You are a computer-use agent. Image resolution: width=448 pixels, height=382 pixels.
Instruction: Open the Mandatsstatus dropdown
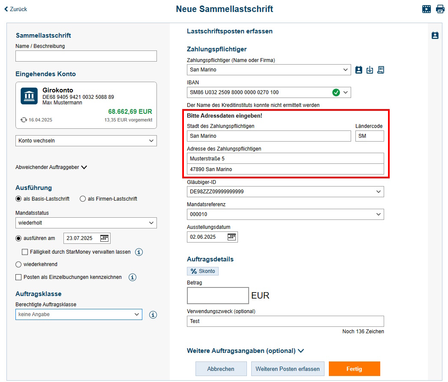click(86, 223)
